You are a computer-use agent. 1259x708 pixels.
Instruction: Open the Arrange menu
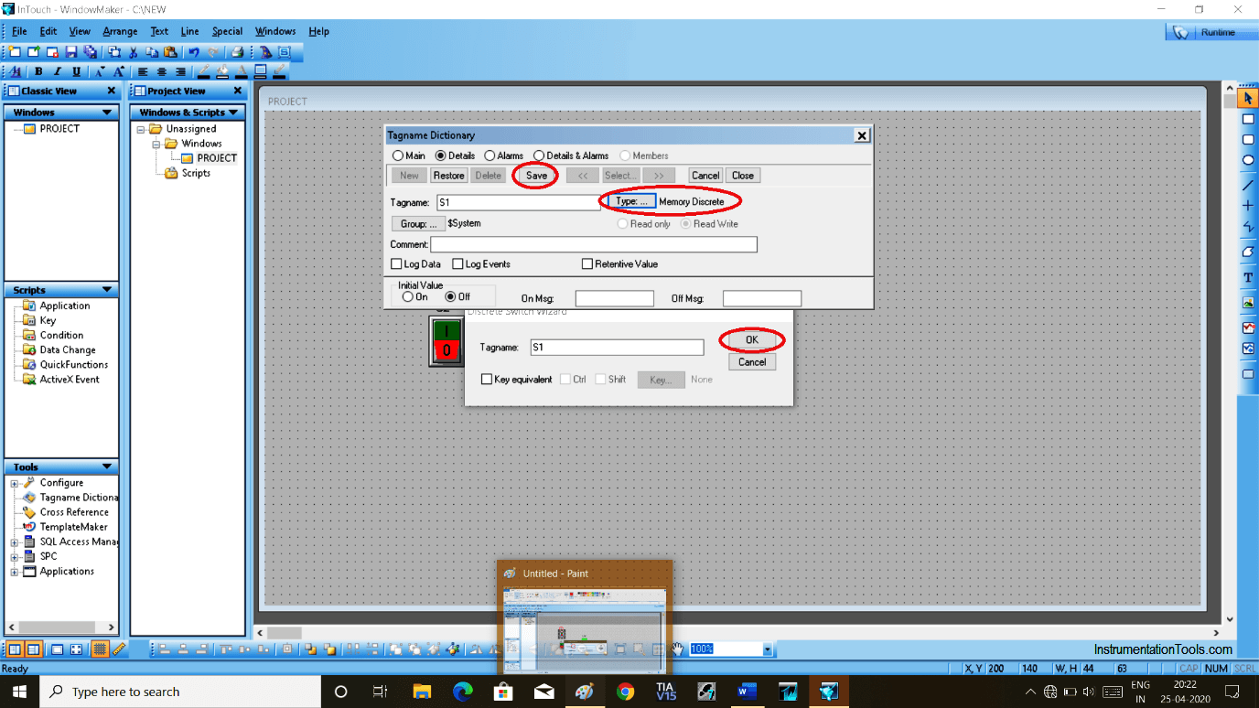coord(120,31)
